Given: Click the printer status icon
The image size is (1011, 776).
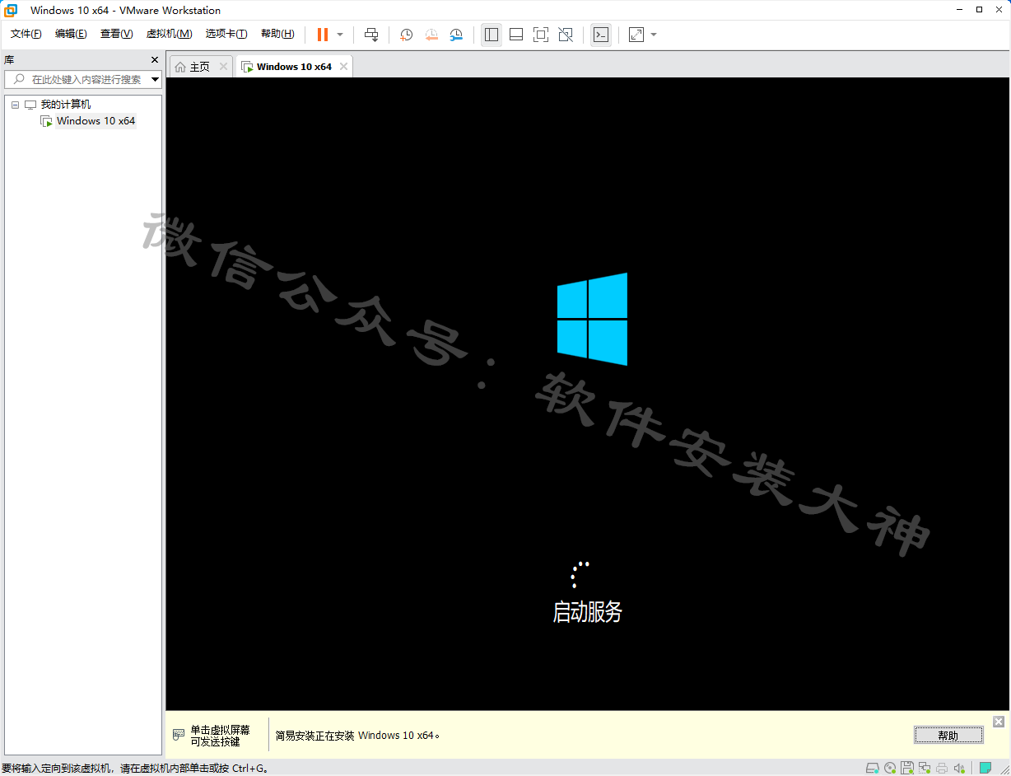Looking at the screenshot, I should click(x=942, y=769).
